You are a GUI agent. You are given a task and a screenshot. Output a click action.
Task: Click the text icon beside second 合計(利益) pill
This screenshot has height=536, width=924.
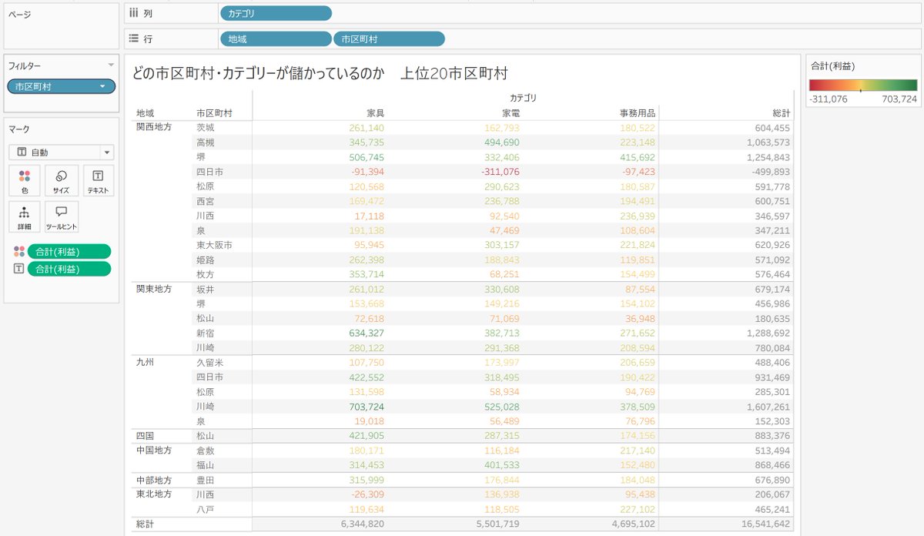pyautogui.click(x=19, y=269)
